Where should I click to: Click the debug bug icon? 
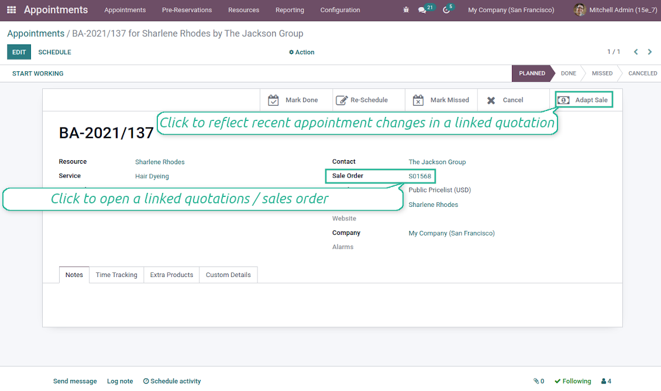tap(406, 10)
